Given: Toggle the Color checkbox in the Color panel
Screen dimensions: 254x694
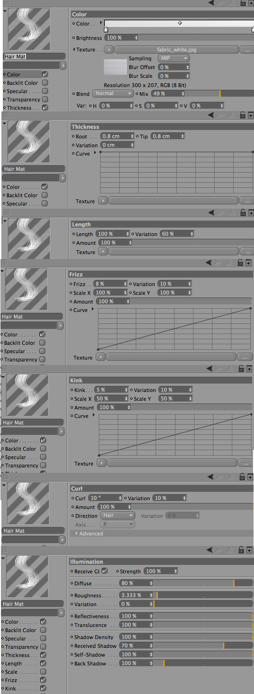Looking at the screenshot, I should point(45,74).
